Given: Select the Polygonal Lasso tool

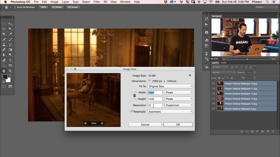Looking at the screenshot, I should [4, 29].
